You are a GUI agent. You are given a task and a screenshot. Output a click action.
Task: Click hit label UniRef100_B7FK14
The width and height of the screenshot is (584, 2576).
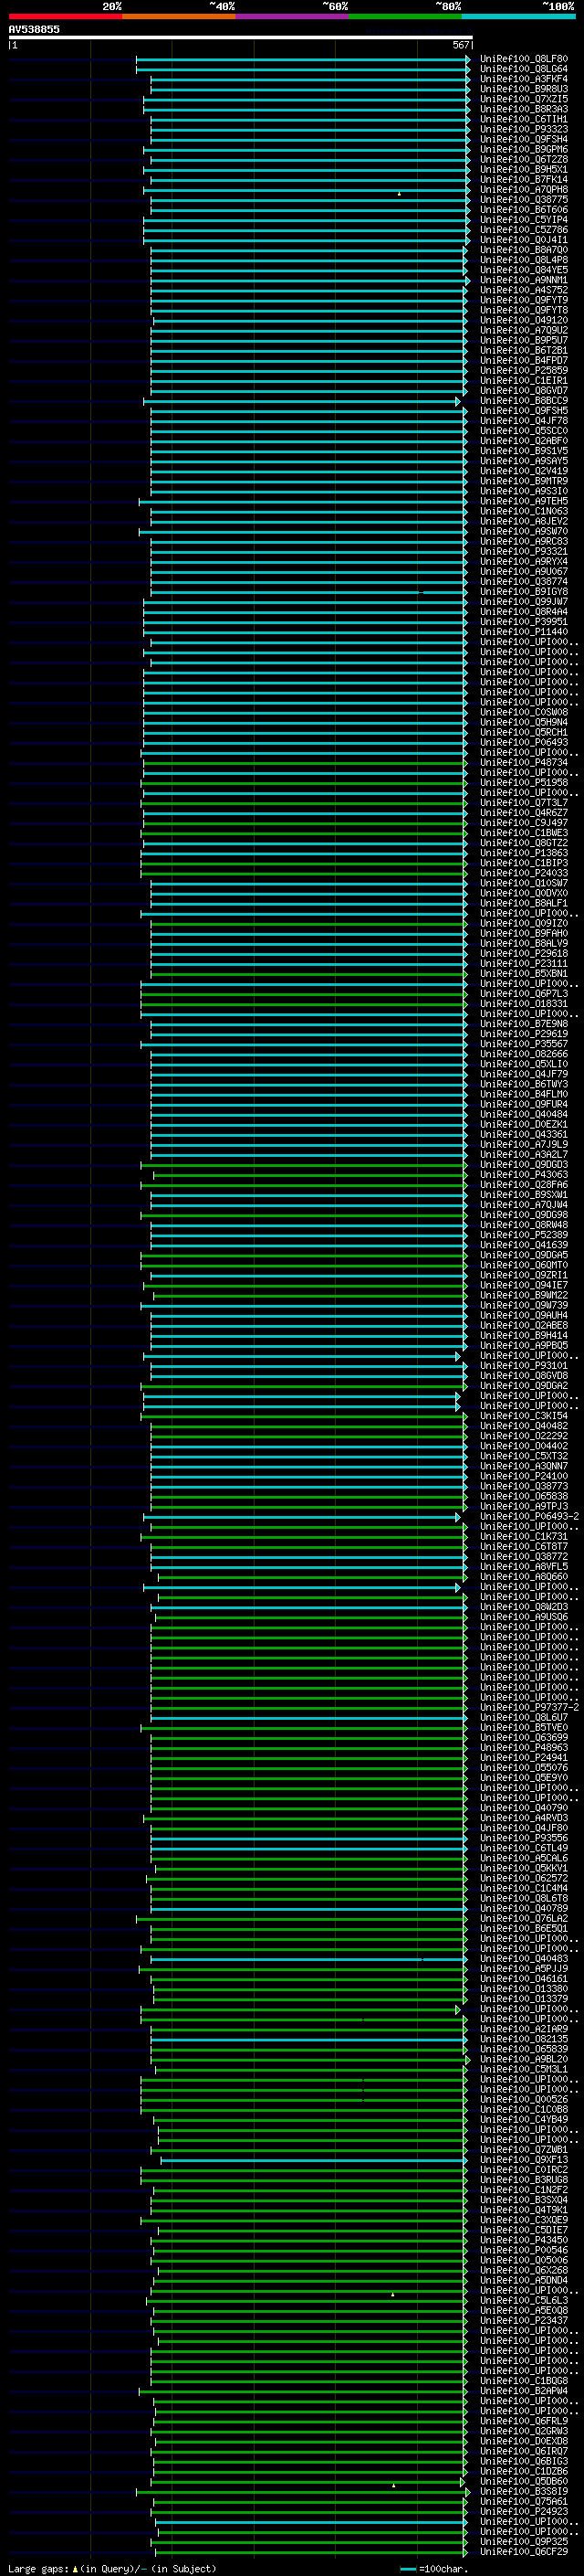[524, 180]
